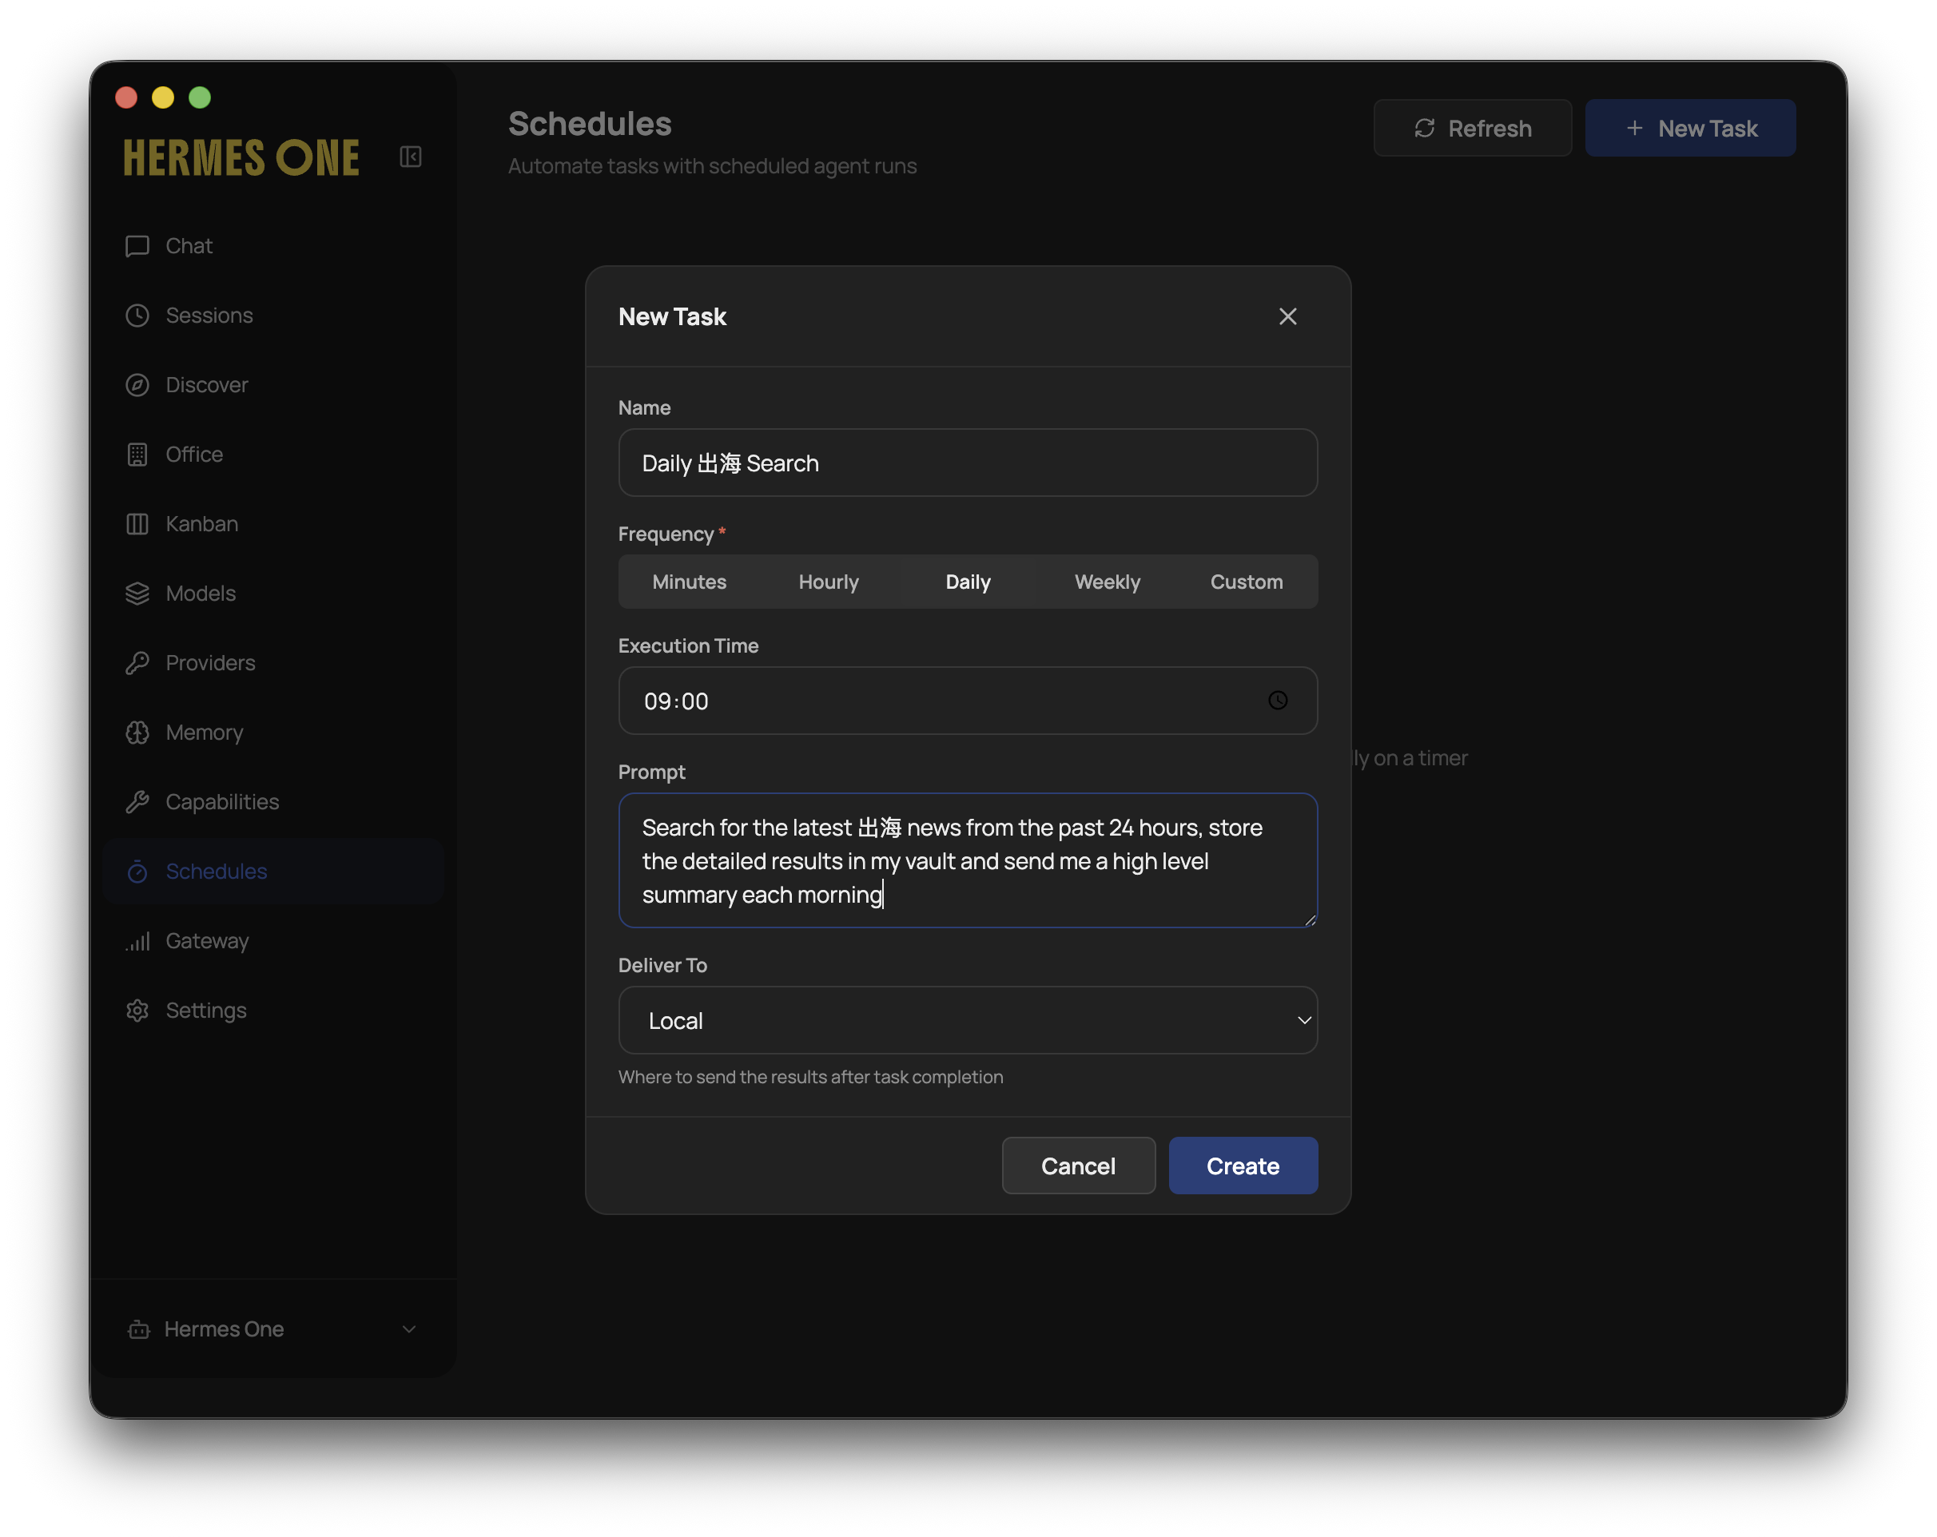Screen dimensions: 1937x1537
Task: Select Minutes frequency option
Action: [x=689, y=582]
